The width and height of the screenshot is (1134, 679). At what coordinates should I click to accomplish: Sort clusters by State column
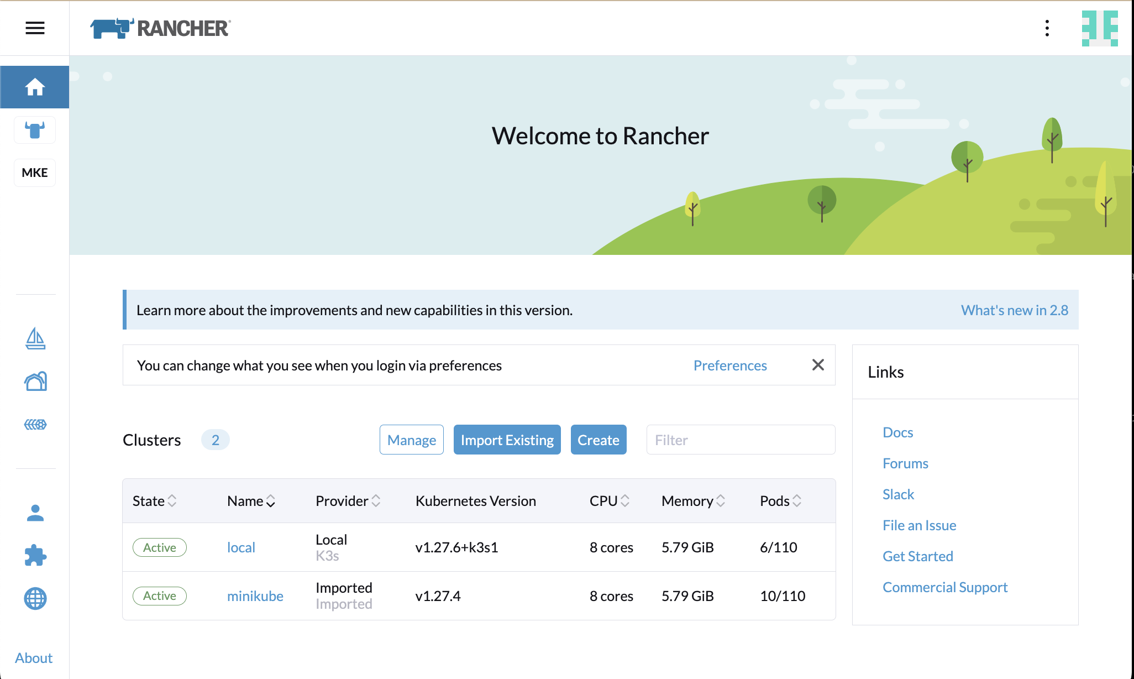click(155, 501)
